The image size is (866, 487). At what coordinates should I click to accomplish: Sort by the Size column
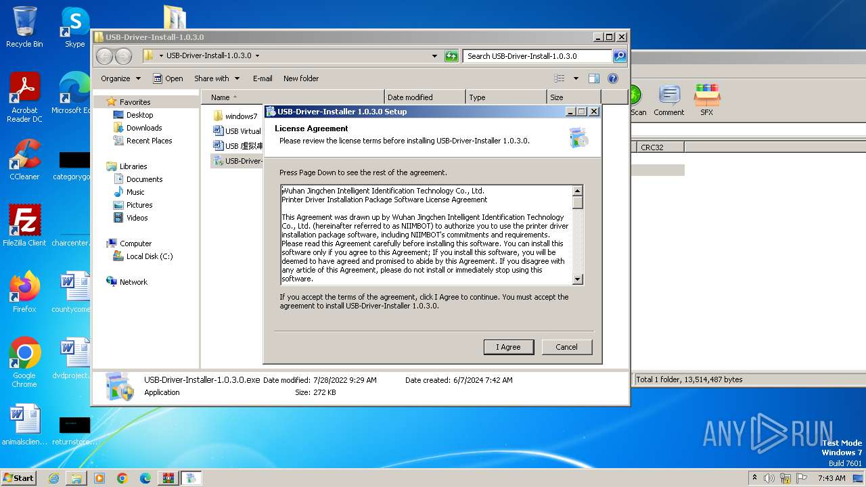pos(574,97)
